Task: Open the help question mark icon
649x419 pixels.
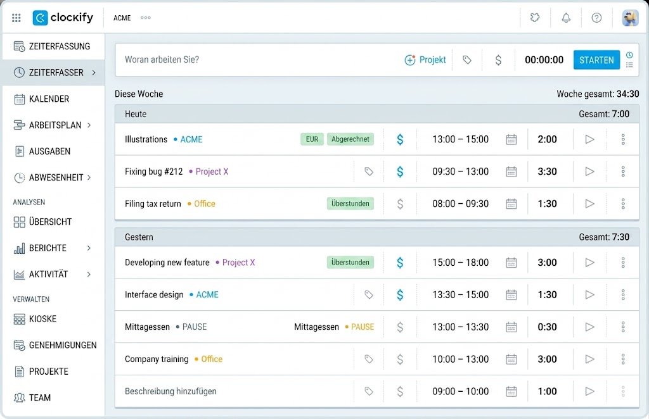Action: 596,18
